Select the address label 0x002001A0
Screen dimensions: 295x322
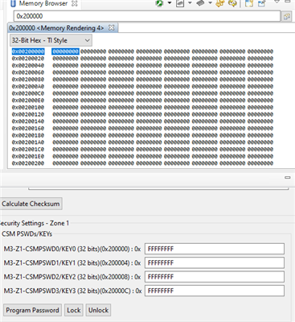pos(28,142)
